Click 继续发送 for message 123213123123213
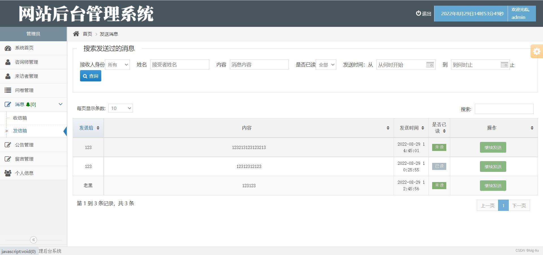The width and height of the screenshot is (543, 255). coord(493,147)
